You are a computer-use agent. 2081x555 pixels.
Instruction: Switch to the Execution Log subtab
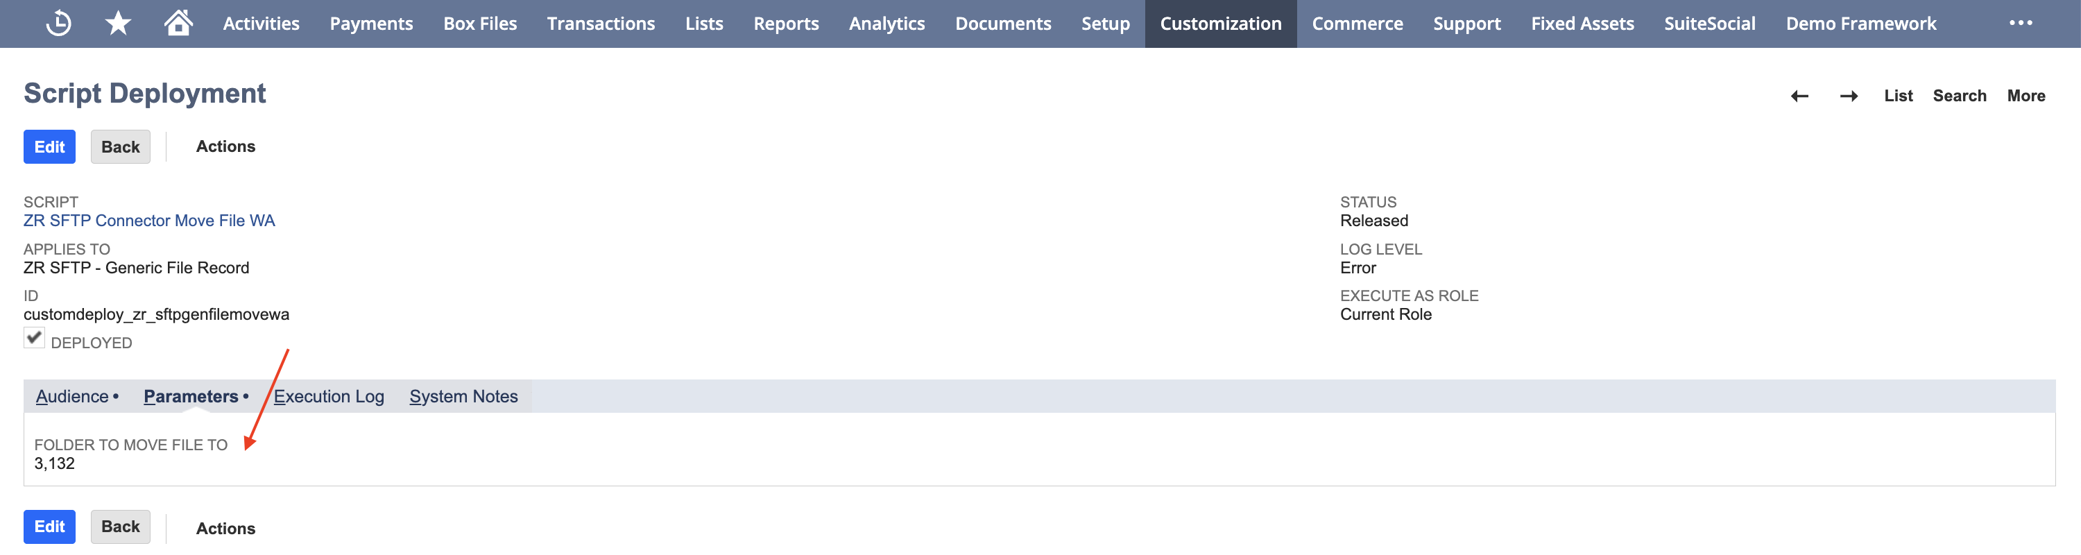[x=329, y=397]
